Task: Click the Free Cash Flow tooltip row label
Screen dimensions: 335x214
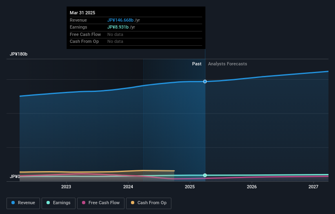Action: coord(85,34)
